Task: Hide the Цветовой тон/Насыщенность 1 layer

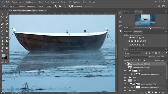Action: [125, 87]
